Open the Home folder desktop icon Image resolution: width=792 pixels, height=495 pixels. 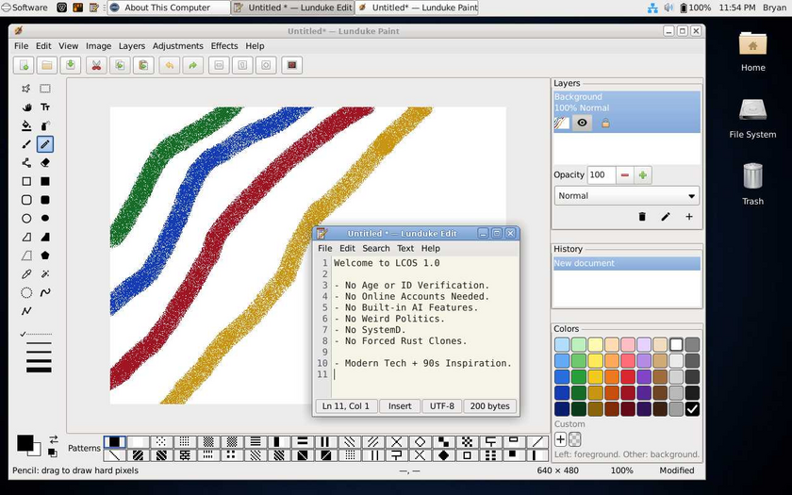(752, 51)
